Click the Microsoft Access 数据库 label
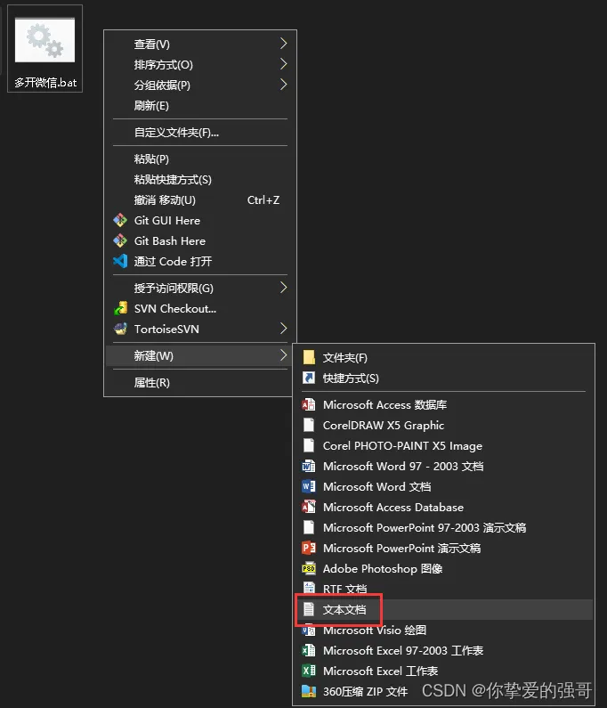This screenshot has height=708, width=607. coord(385,404)
